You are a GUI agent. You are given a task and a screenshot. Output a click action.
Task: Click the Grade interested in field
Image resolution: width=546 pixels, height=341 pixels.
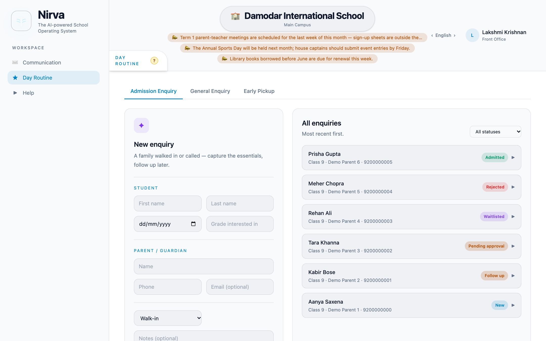tap(240, 224)
